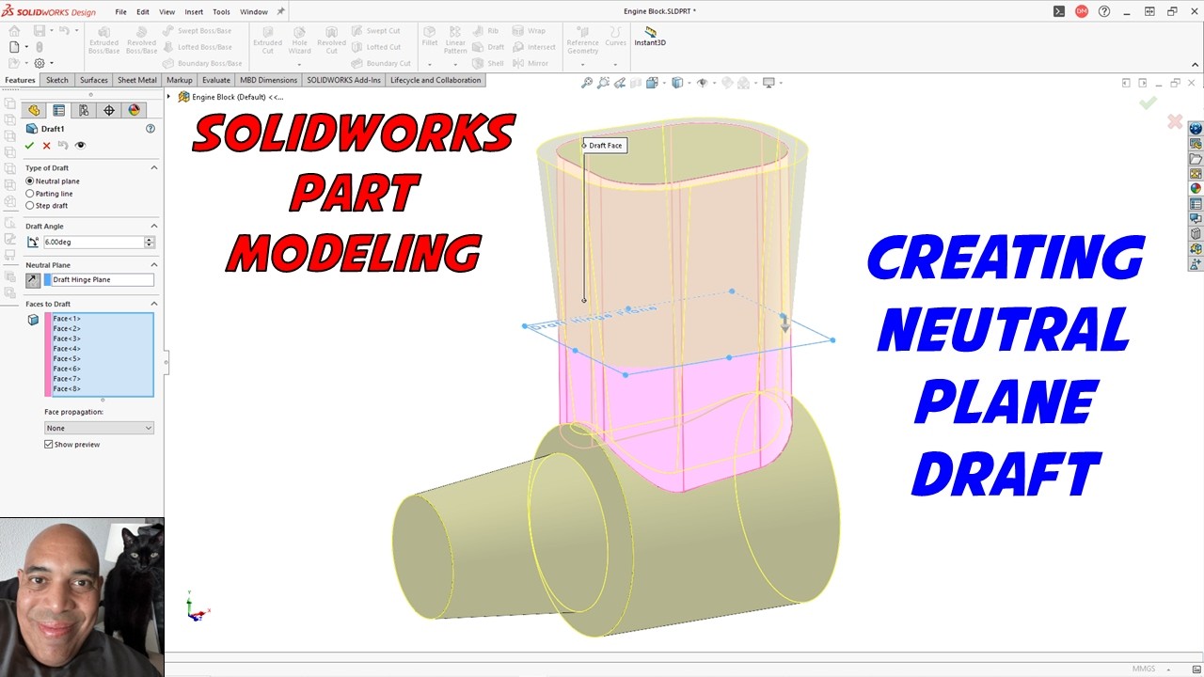
Task: Open the Edit menu
Action: coord(143,12)
